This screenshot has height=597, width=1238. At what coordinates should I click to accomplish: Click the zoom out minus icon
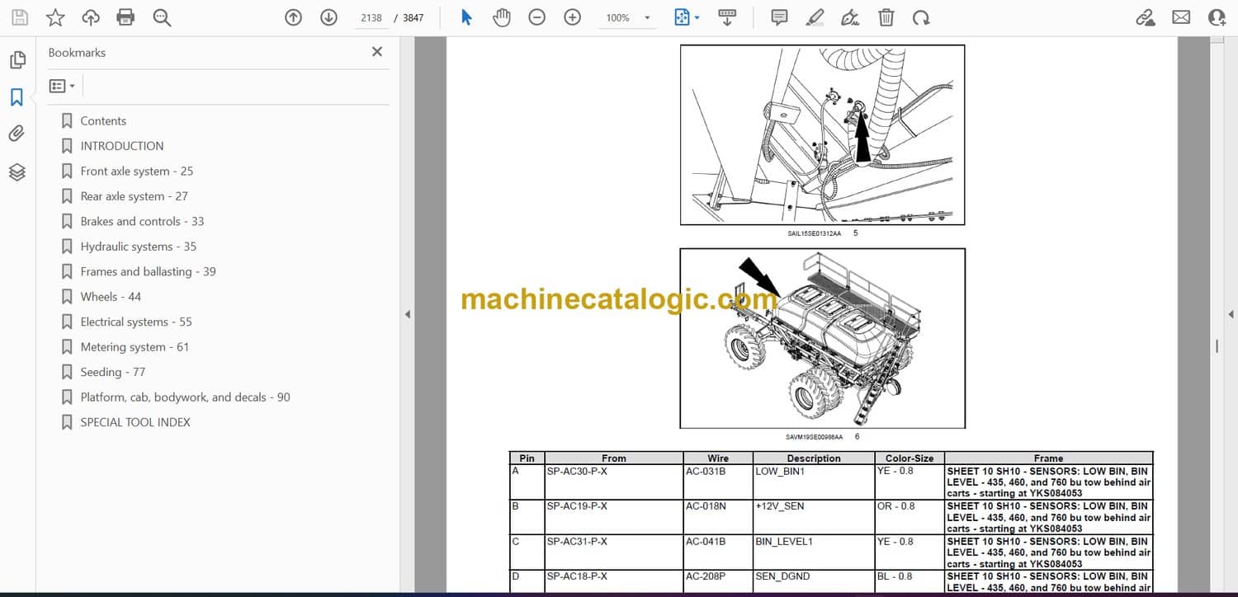point(537,17)
